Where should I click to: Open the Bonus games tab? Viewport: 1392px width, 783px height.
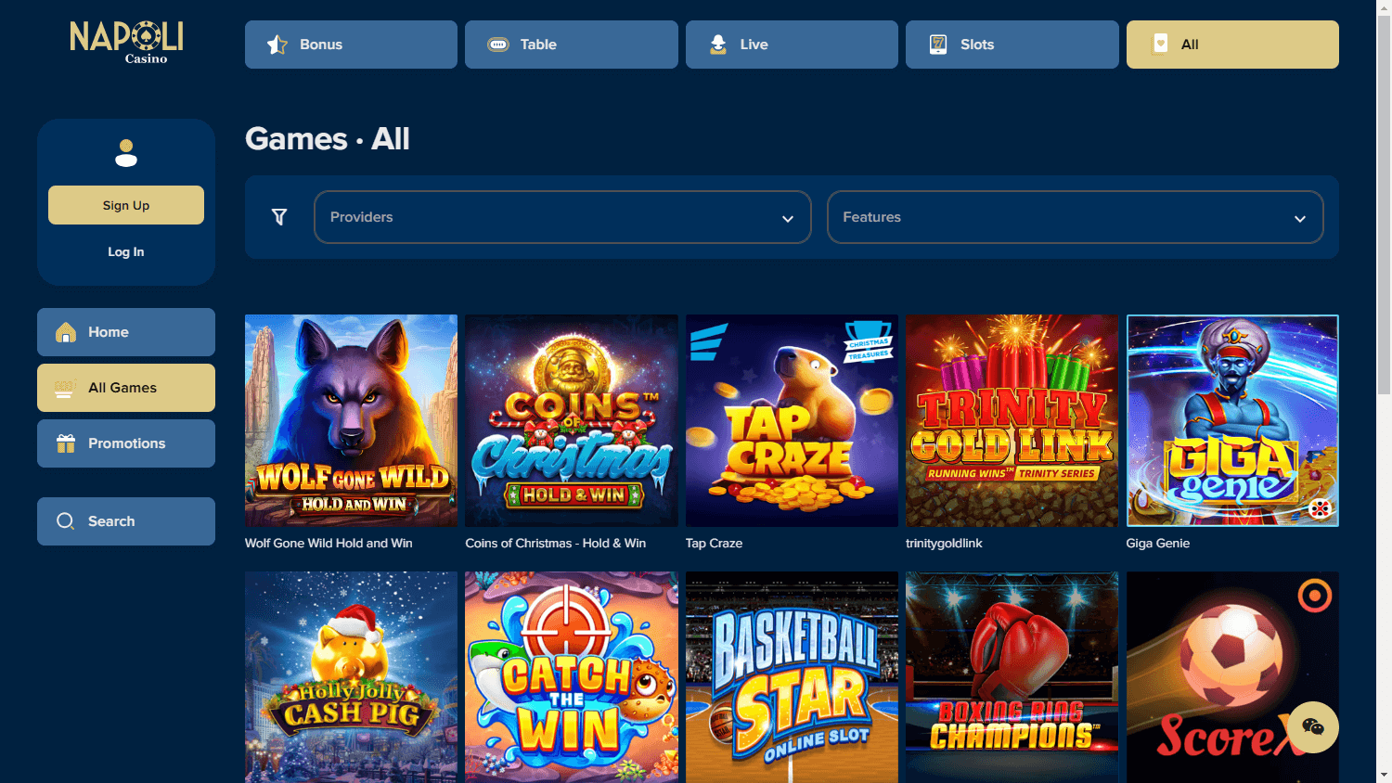[x=351, y=45]
